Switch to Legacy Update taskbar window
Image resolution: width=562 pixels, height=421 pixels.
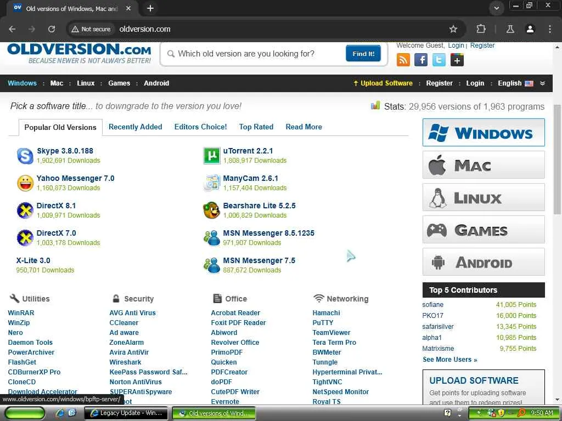point(126,413)
